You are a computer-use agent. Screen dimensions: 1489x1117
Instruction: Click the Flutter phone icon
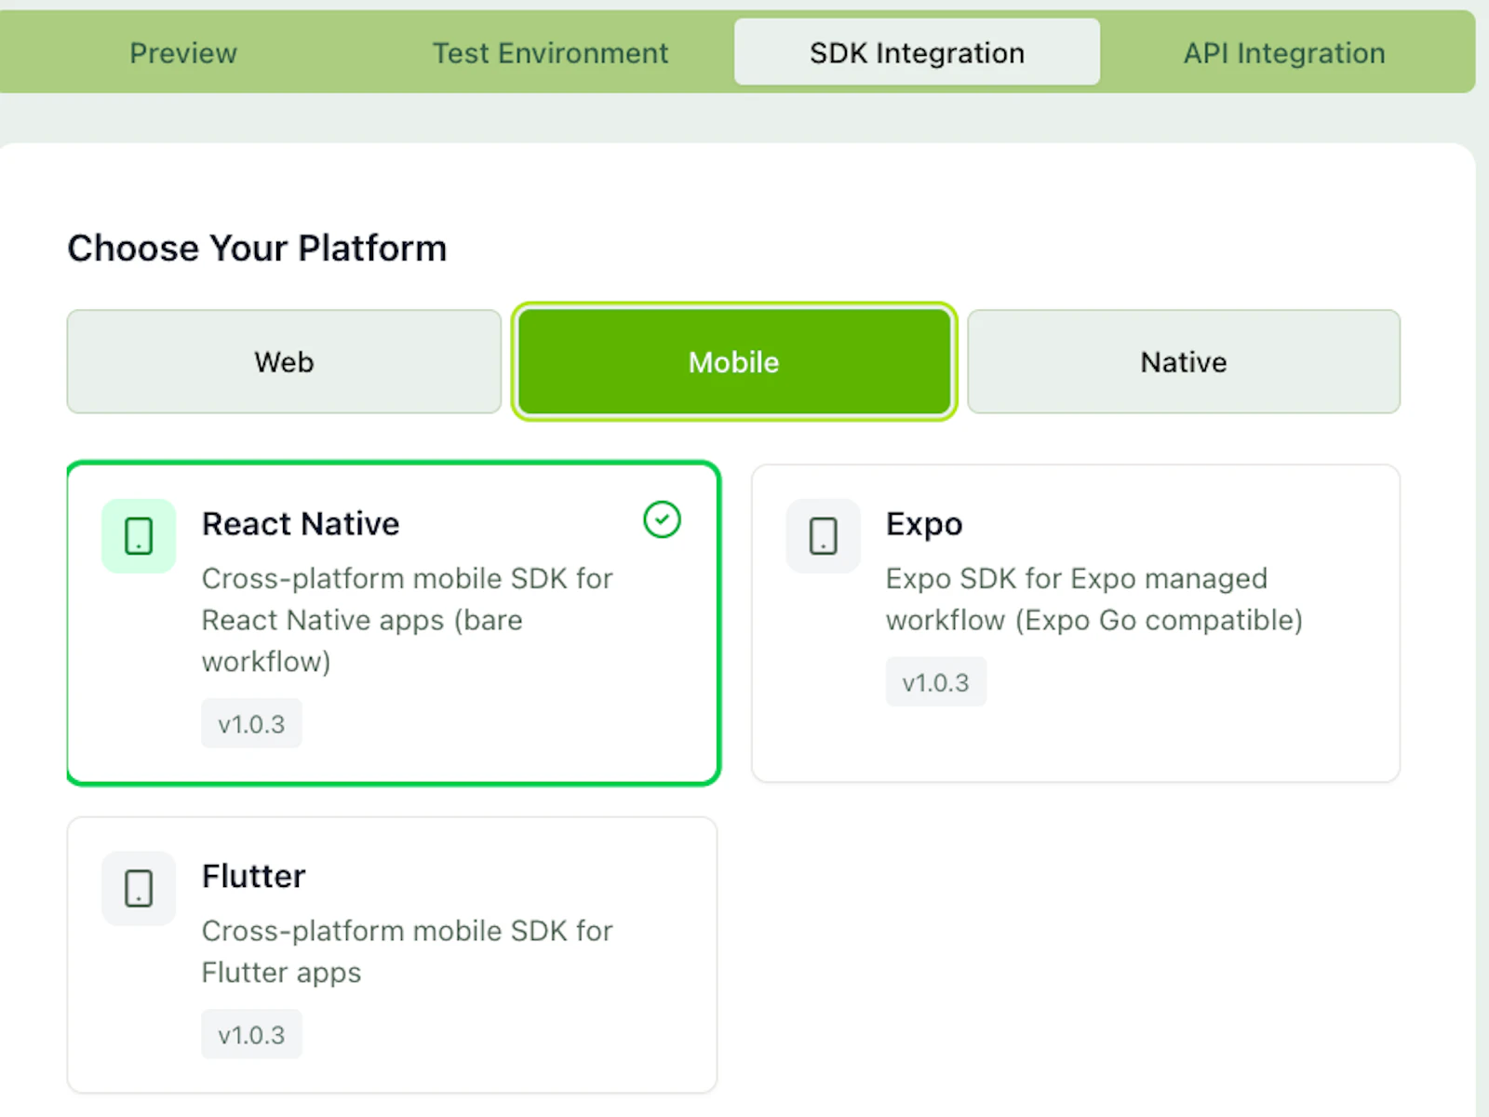pos(139,888)
